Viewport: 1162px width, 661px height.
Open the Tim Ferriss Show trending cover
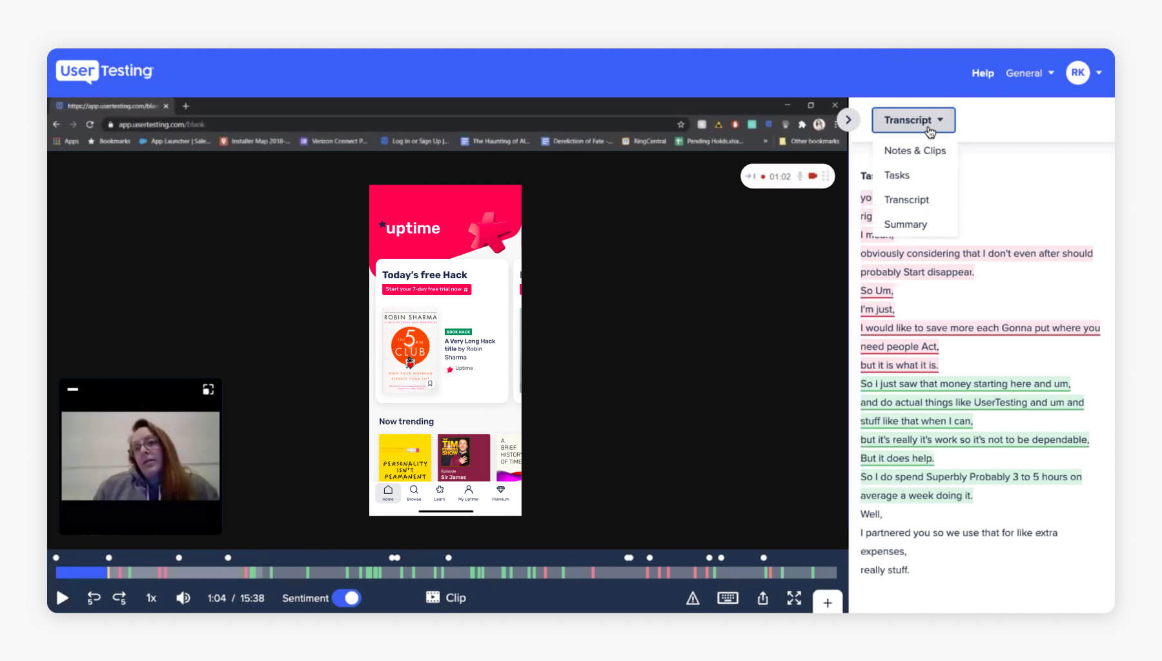click(x=464, y=458)
